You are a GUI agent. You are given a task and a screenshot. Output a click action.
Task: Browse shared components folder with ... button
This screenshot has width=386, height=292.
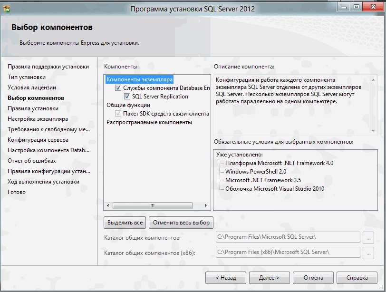368,237
